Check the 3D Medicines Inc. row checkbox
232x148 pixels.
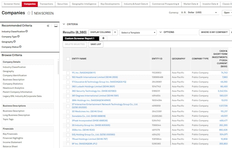coord(68,112)
